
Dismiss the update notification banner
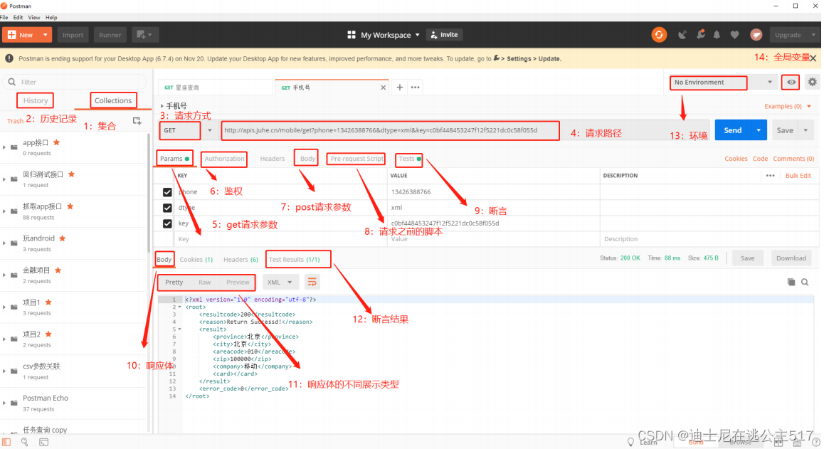813,58
